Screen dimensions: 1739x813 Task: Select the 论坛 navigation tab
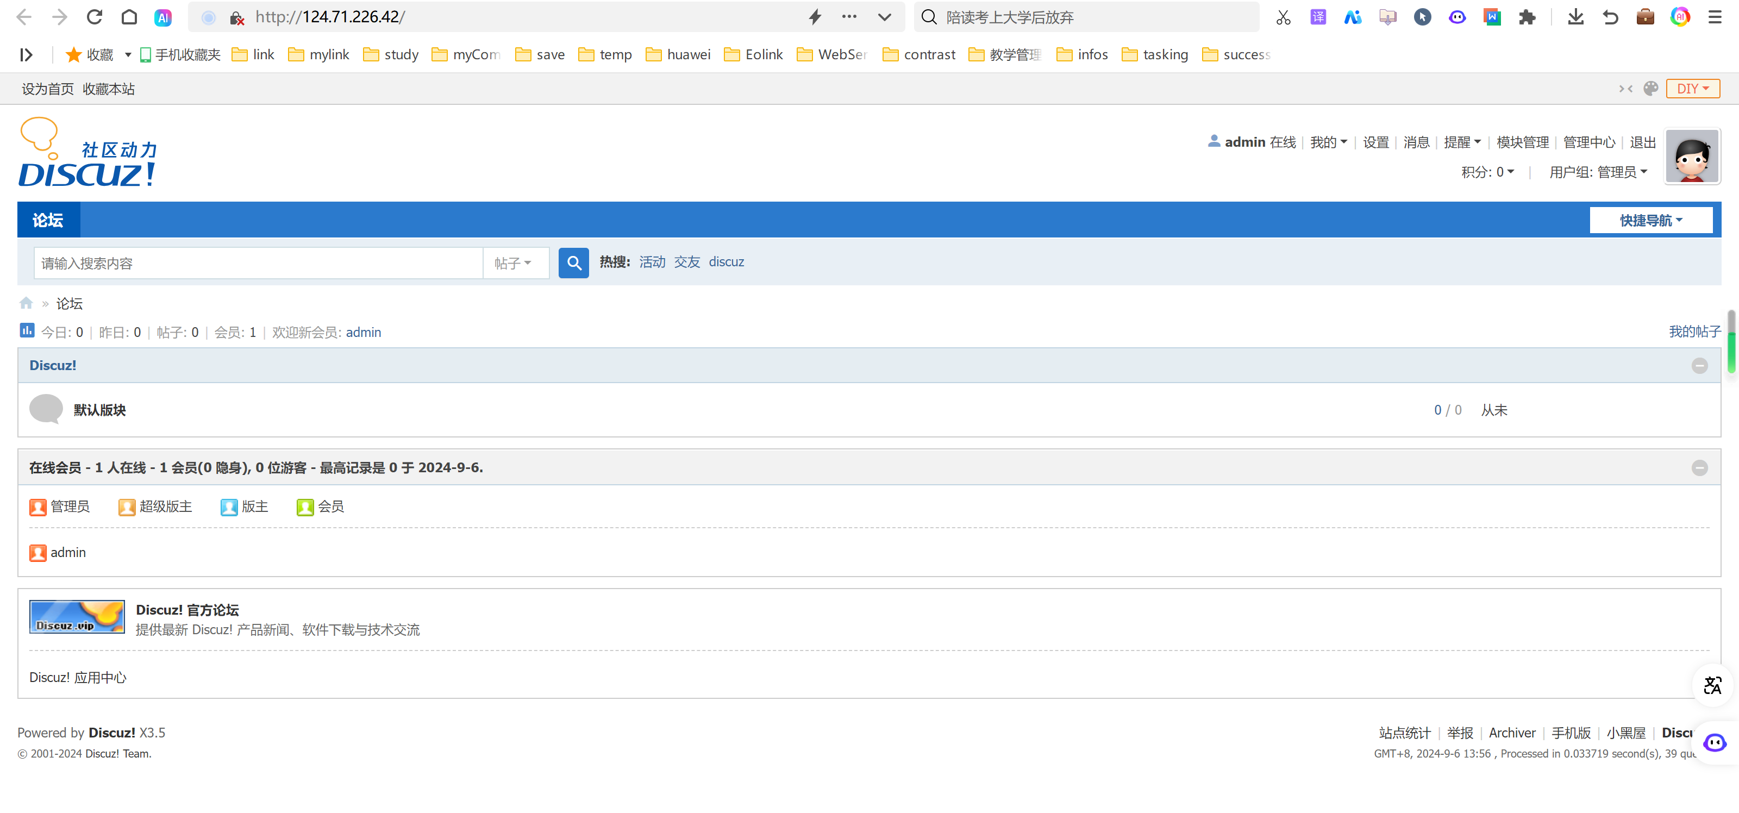coord(48,220)
